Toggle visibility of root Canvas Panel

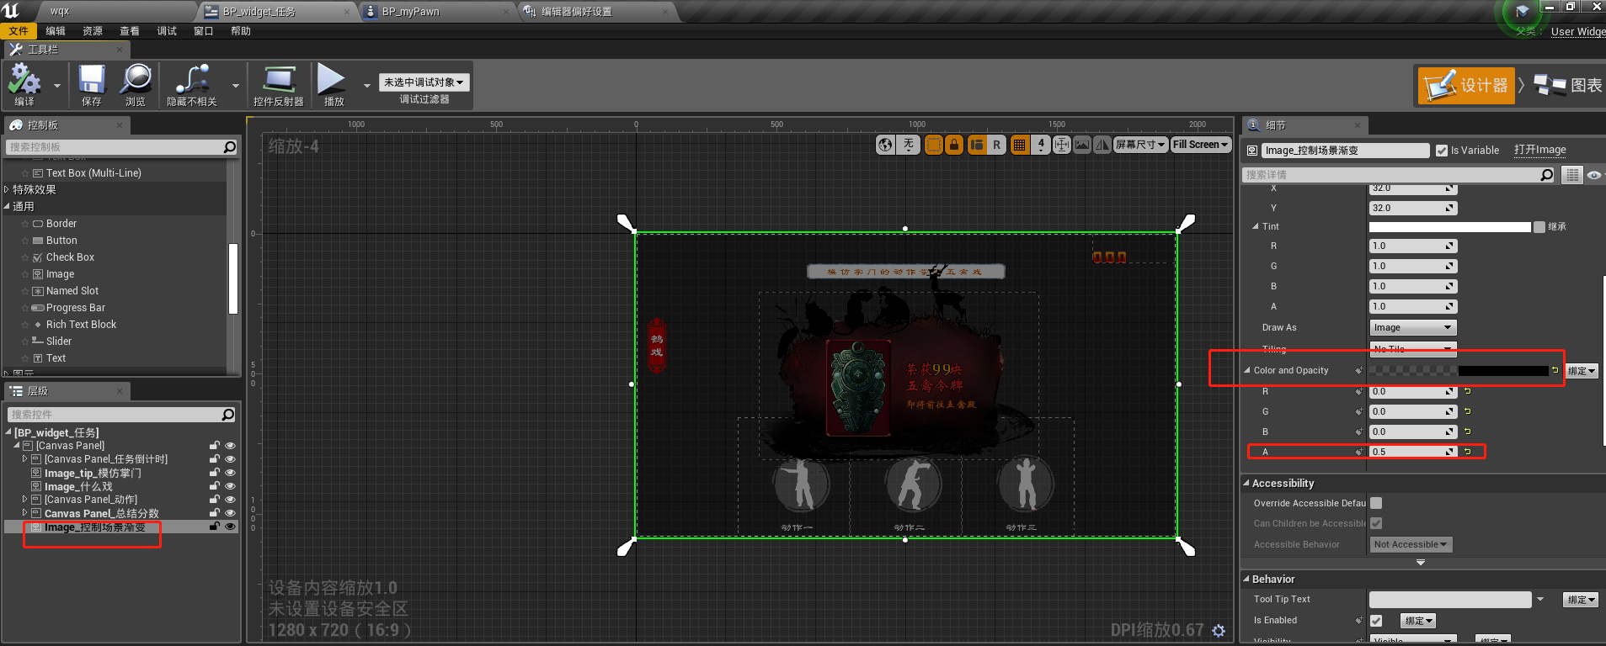230,446
